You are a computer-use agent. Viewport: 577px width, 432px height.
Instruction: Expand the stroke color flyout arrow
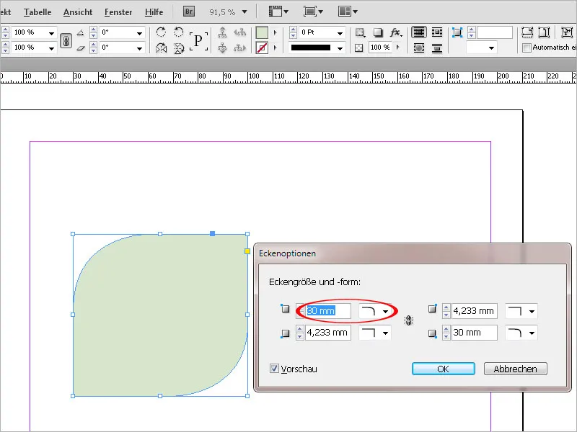click(275, 48)
